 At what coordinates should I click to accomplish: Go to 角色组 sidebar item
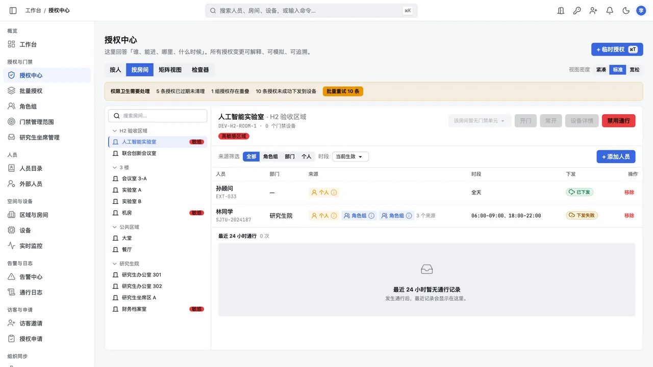click(47, 107)
